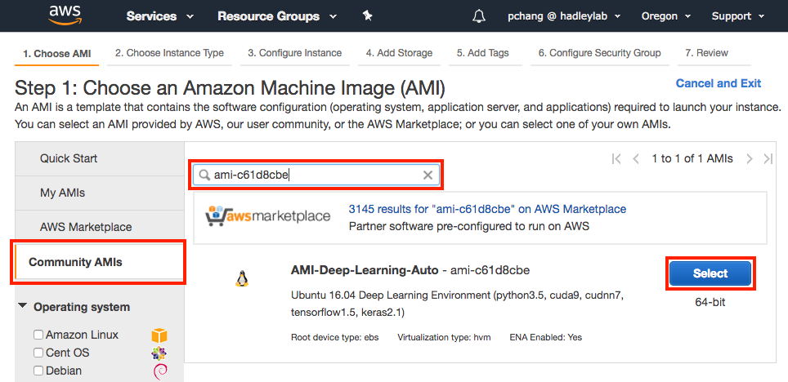
Task: Click 'Root device type: ebs' text
Action: coord(334,337)
